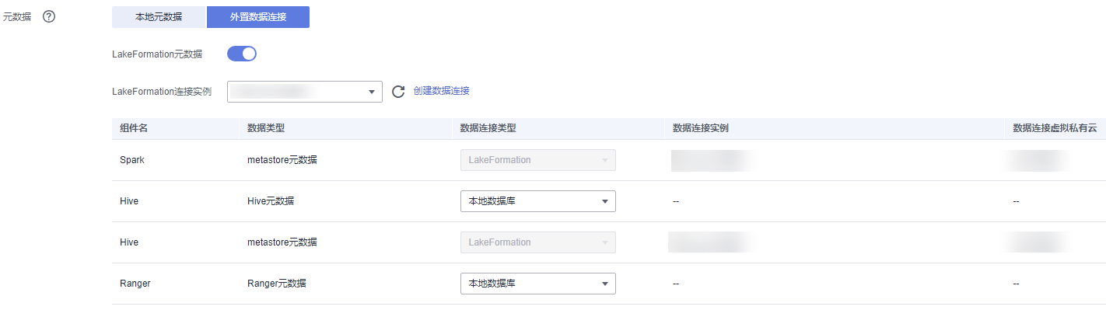This screenshot has height=310, width=1106.
Task: Click the refresh icon next to the LakeFormation instance dropdown
Action: point(398,92)
